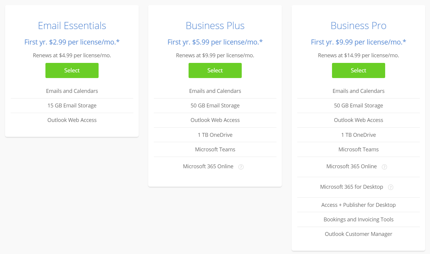Click the $9.99 per license first-year price
The width and height of the screenshot is (430, 254).
(x=358, y=42)
